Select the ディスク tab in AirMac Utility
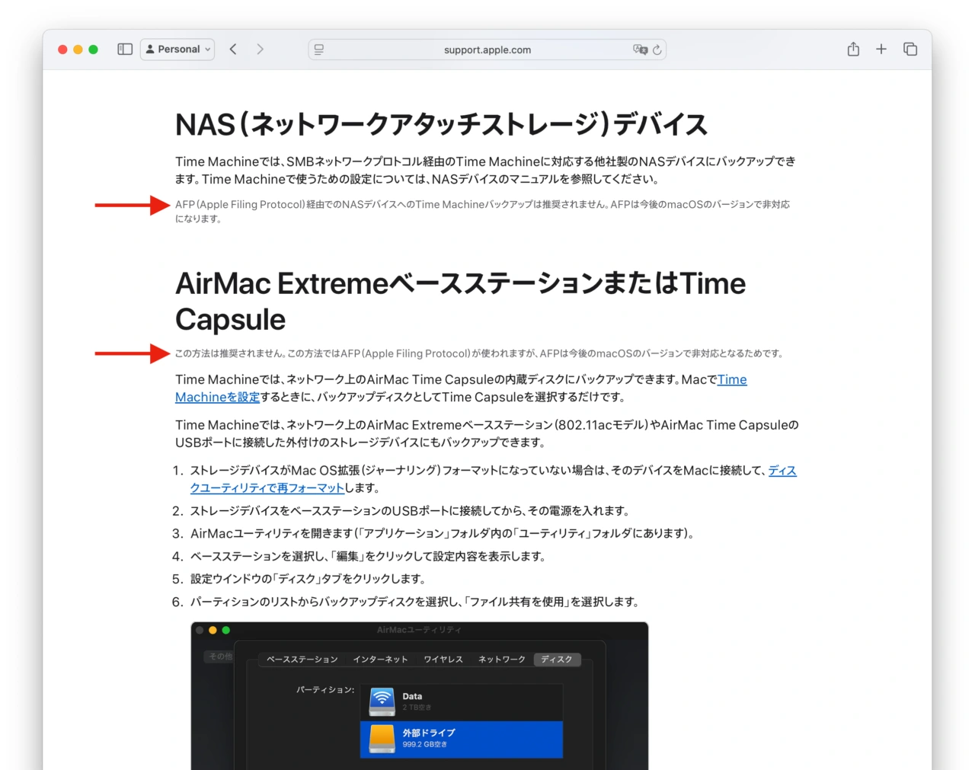The image size is (975, 770). pos(557,659)
